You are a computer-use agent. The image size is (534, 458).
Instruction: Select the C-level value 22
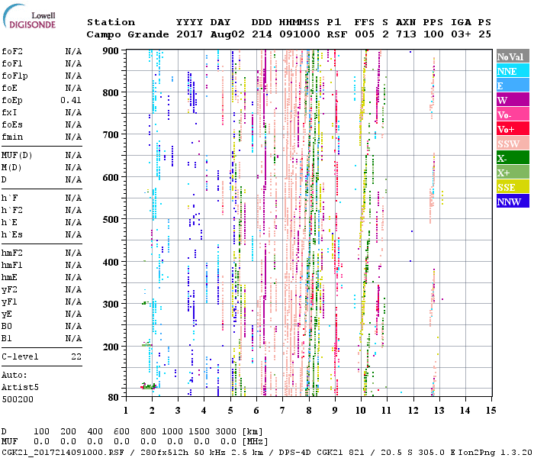(76, 356)
